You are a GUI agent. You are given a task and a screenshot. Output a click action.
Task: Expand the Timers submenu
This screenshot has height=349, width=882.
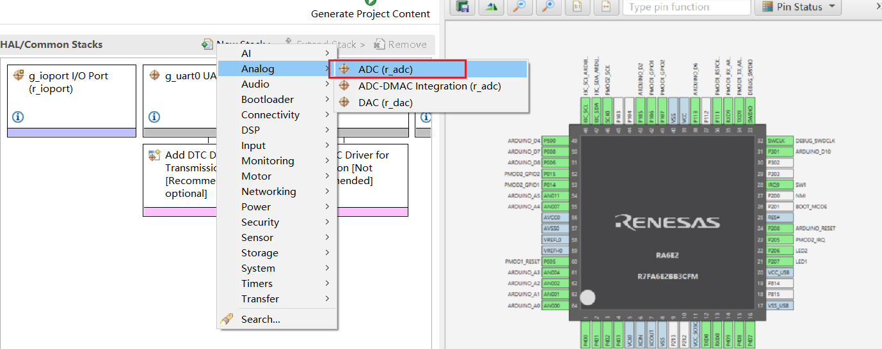point(257,284)
